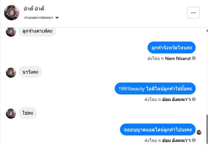208x146 pixels.
Task: Open the three-dots conversation options menu
Action: click(193, 13)
